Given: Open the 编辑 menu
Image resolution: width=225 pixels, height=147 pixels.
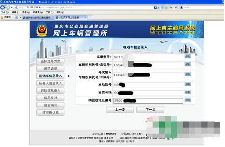Looking at the screenshot, I should click(x=15, y=13).
